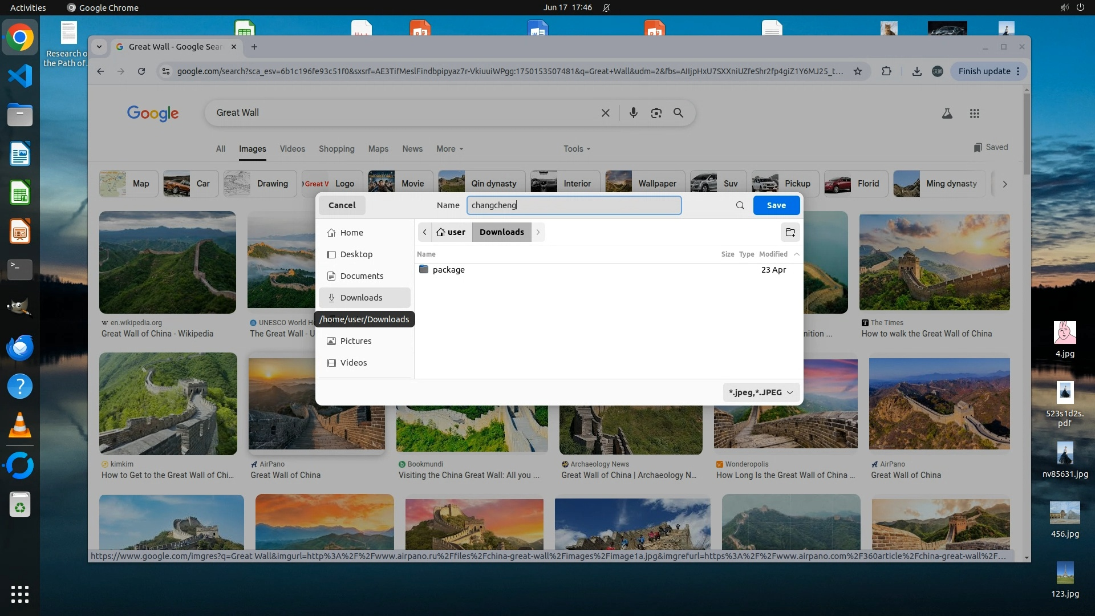Open the Google apps grid icon
This screenshot has height=616, width=1095.
pos(974,114)
